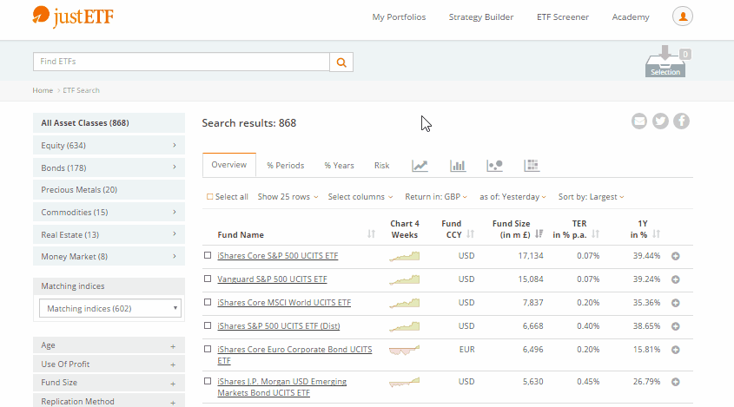Open the Return in GBP dropdown
734x407 pixels.
tap(436, 197)
